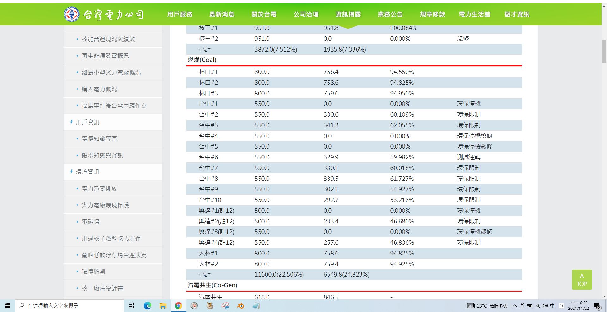Screen dimensions: 607x312
Task: Open the 業務公告 menu
Action: [390, 14]
